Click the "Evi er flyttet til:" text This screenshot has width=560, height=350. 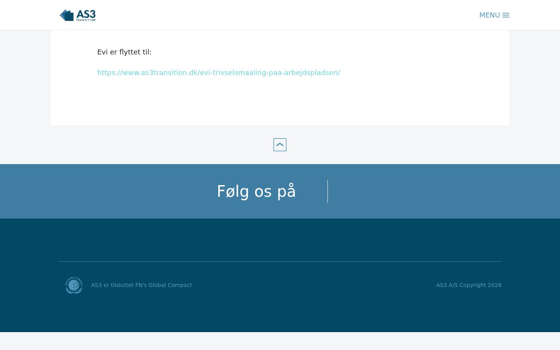[124, 52]
